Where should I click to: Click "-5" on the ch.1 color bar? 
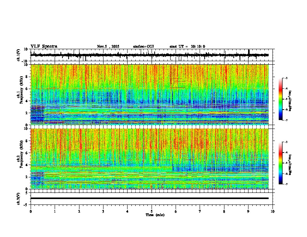point(286,99)
